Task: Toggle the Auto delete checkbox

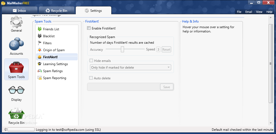Action: click(x=91, y=78)
